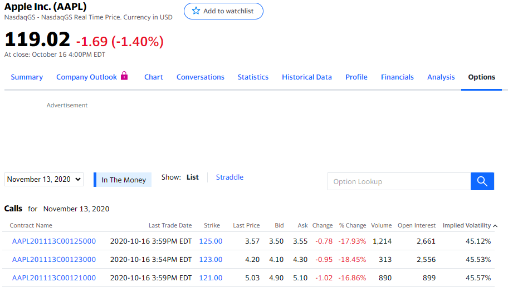Switch view to Straddle
The width and height of the screenshot is (508, 287).
point(229,177)
